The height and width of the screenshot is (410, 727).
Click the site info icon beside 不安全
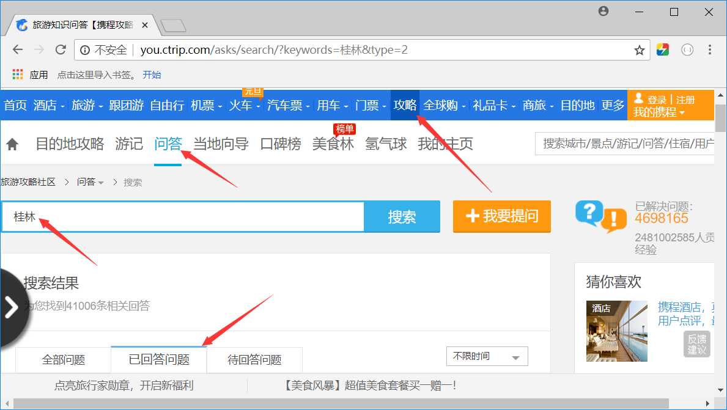tap(85, 50)
